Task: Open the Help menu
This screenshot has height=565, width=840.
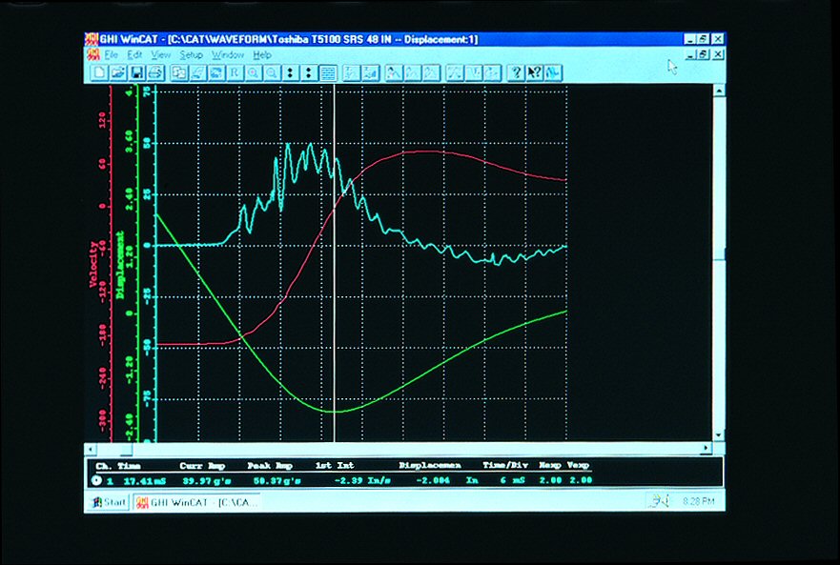Action: click(262, 54)
